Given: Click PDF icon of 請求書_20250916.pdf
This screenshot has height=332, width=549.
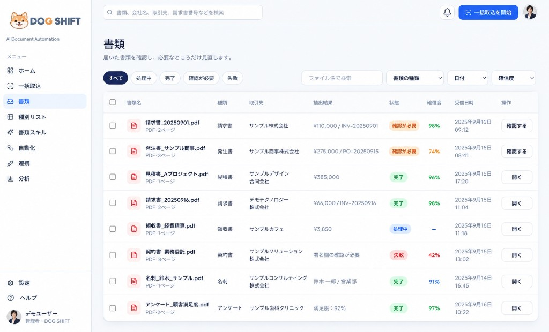Looking at the screenshot, I should (x=133, y=203).
